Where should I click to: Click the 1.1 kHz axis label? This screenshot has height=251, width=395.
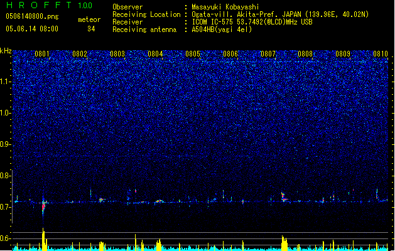pyautogui.click(x=5, y=82)
